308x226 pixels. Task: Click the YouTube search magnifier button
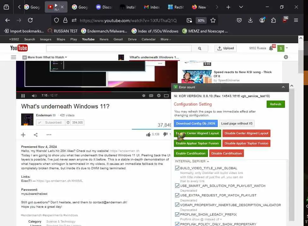(x=199, y=48)
